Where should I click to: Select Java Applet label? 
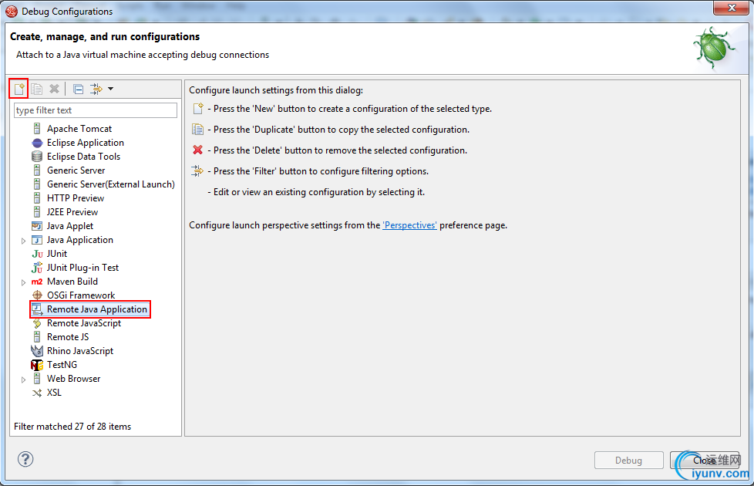point(70,226)
